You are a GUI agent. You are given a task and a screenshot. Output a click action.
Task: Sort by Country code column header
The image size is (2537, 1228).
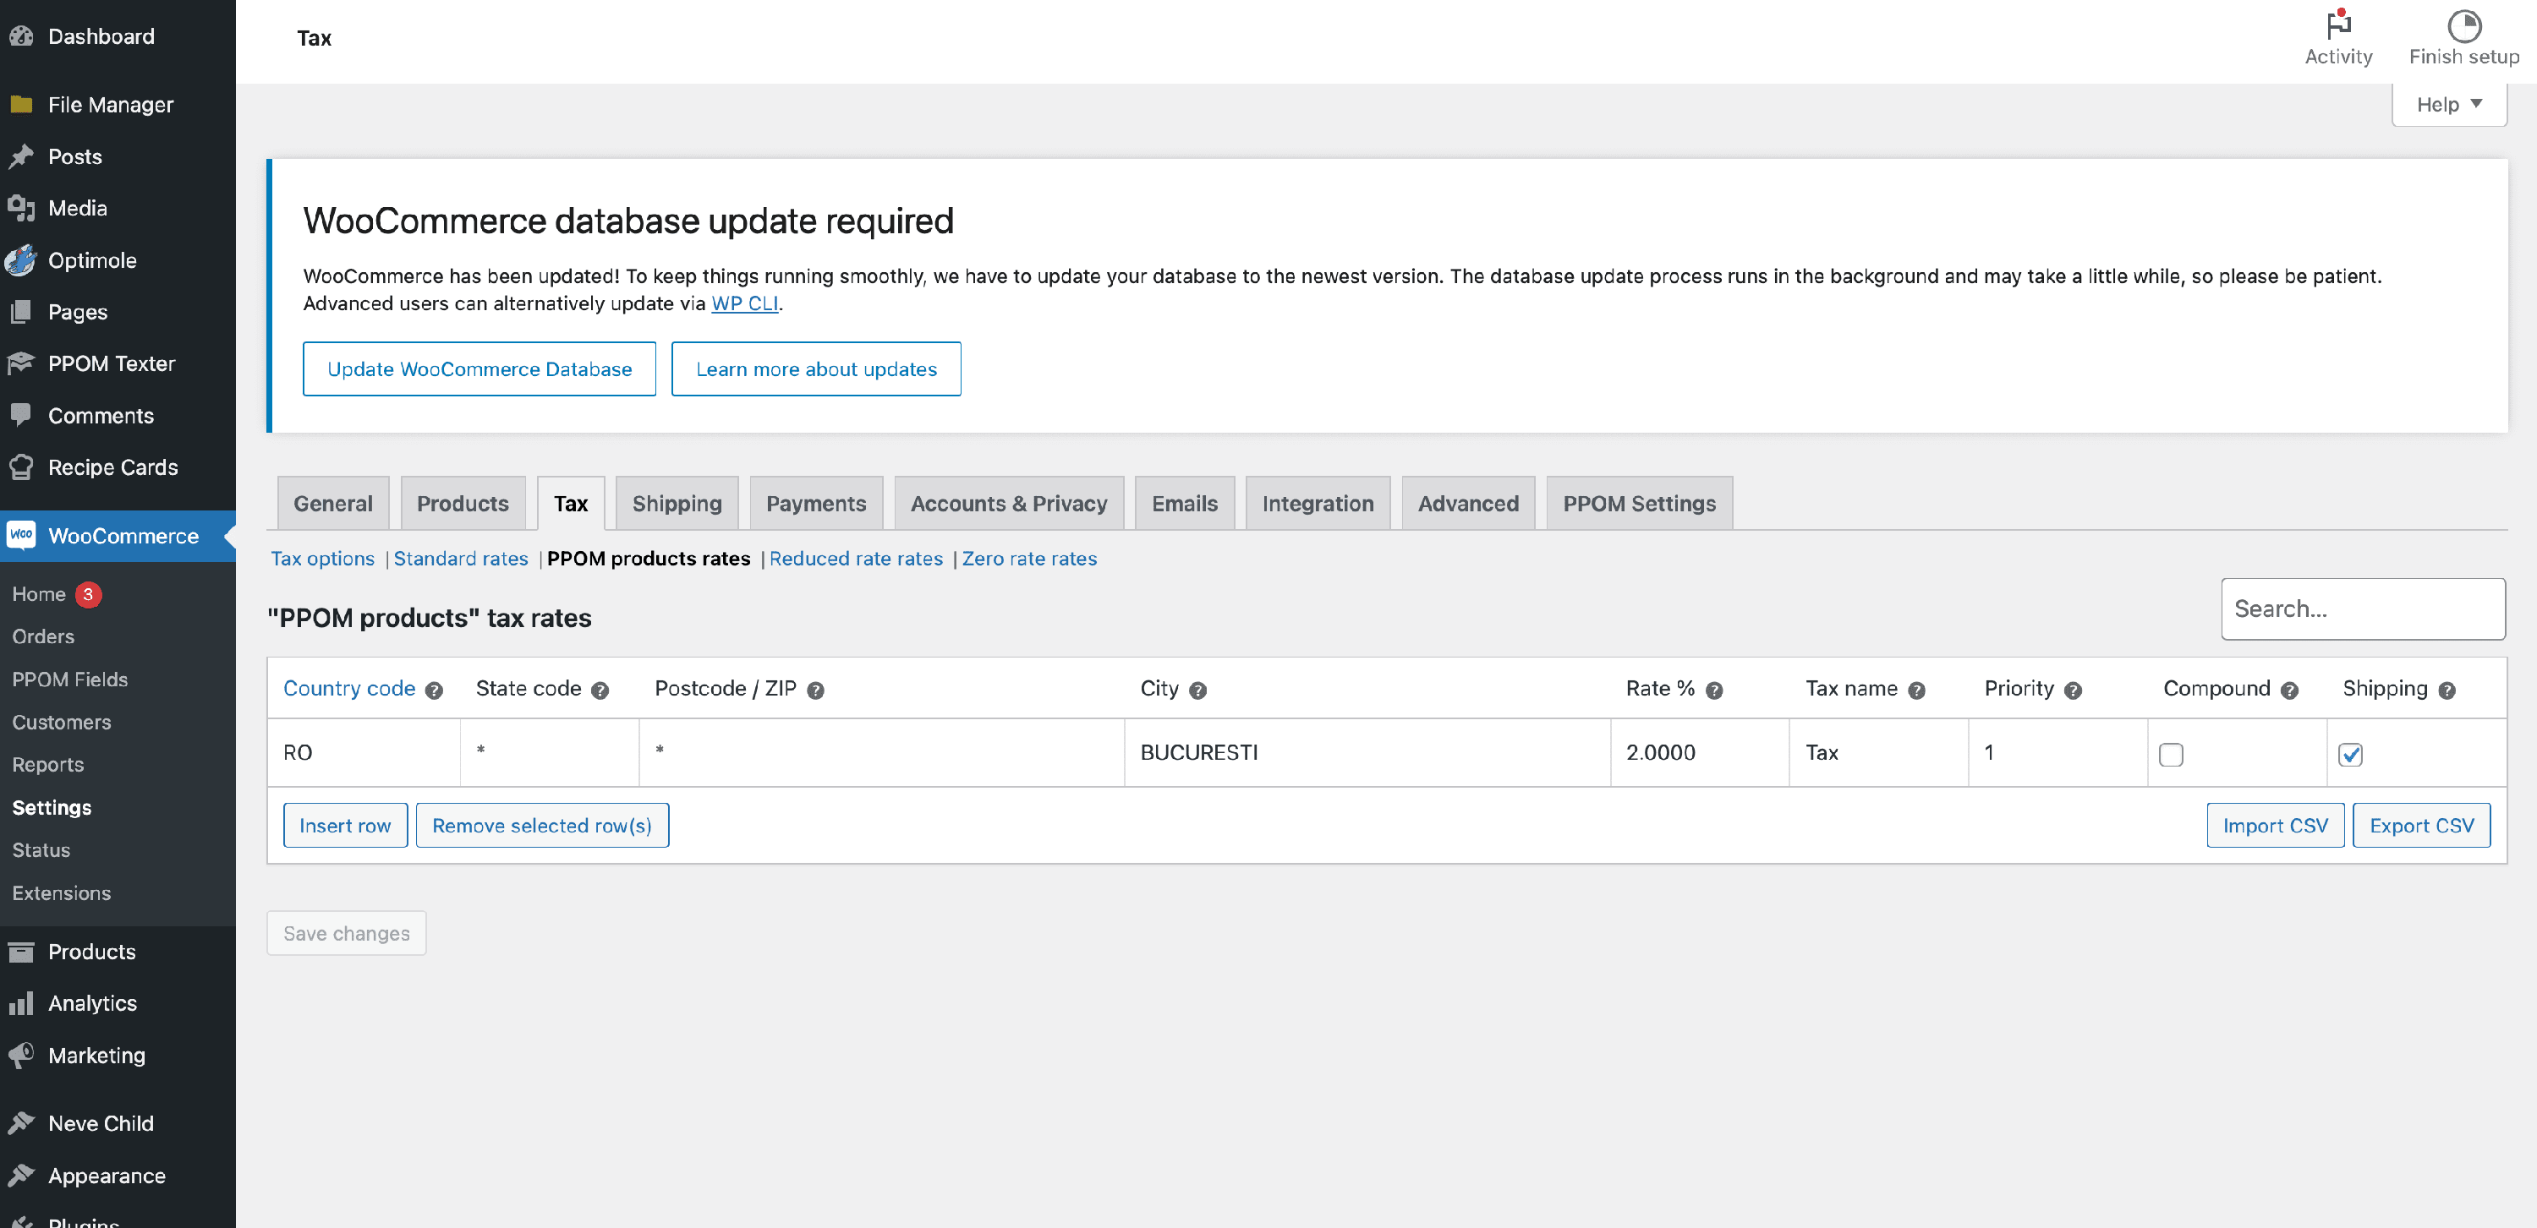(348, 689)
